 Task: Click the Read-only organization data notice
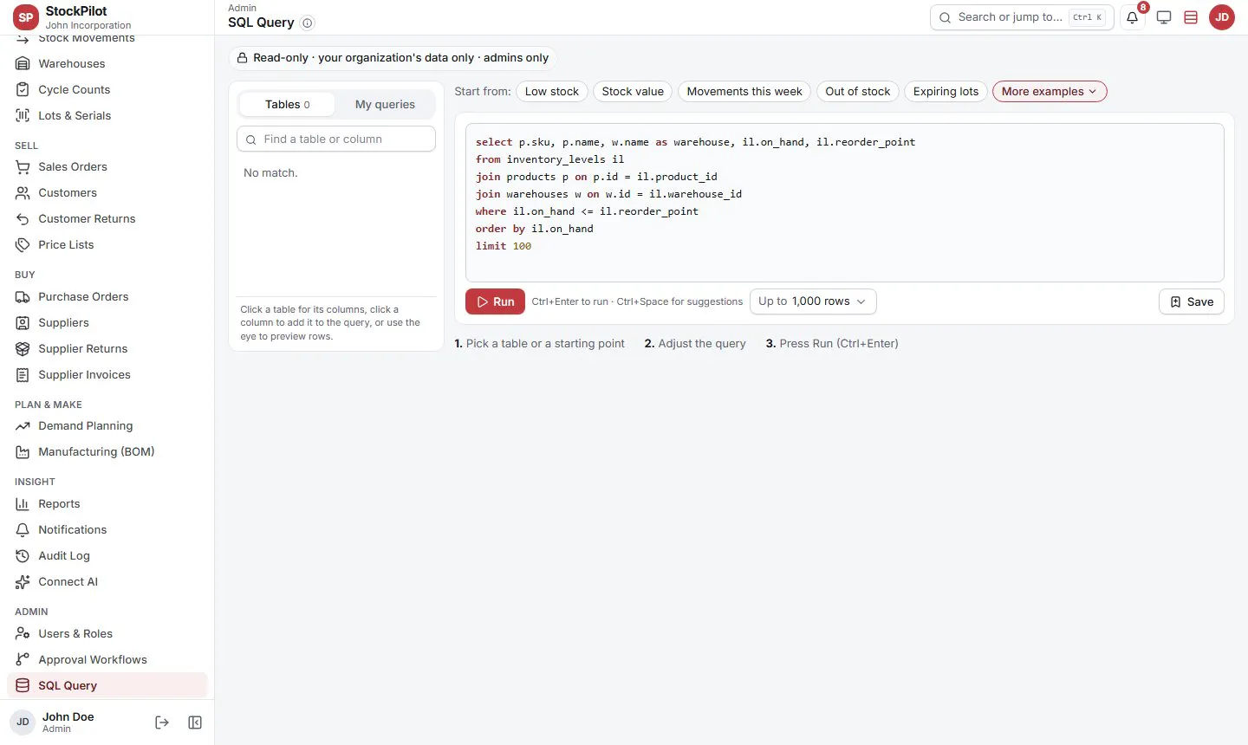392,57
